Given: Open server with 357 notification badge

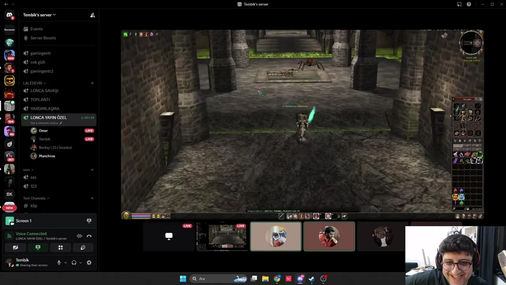Looking at the screenshot, I should pos(9,156).
